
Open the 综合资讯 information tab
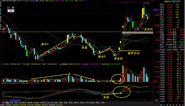59,105
